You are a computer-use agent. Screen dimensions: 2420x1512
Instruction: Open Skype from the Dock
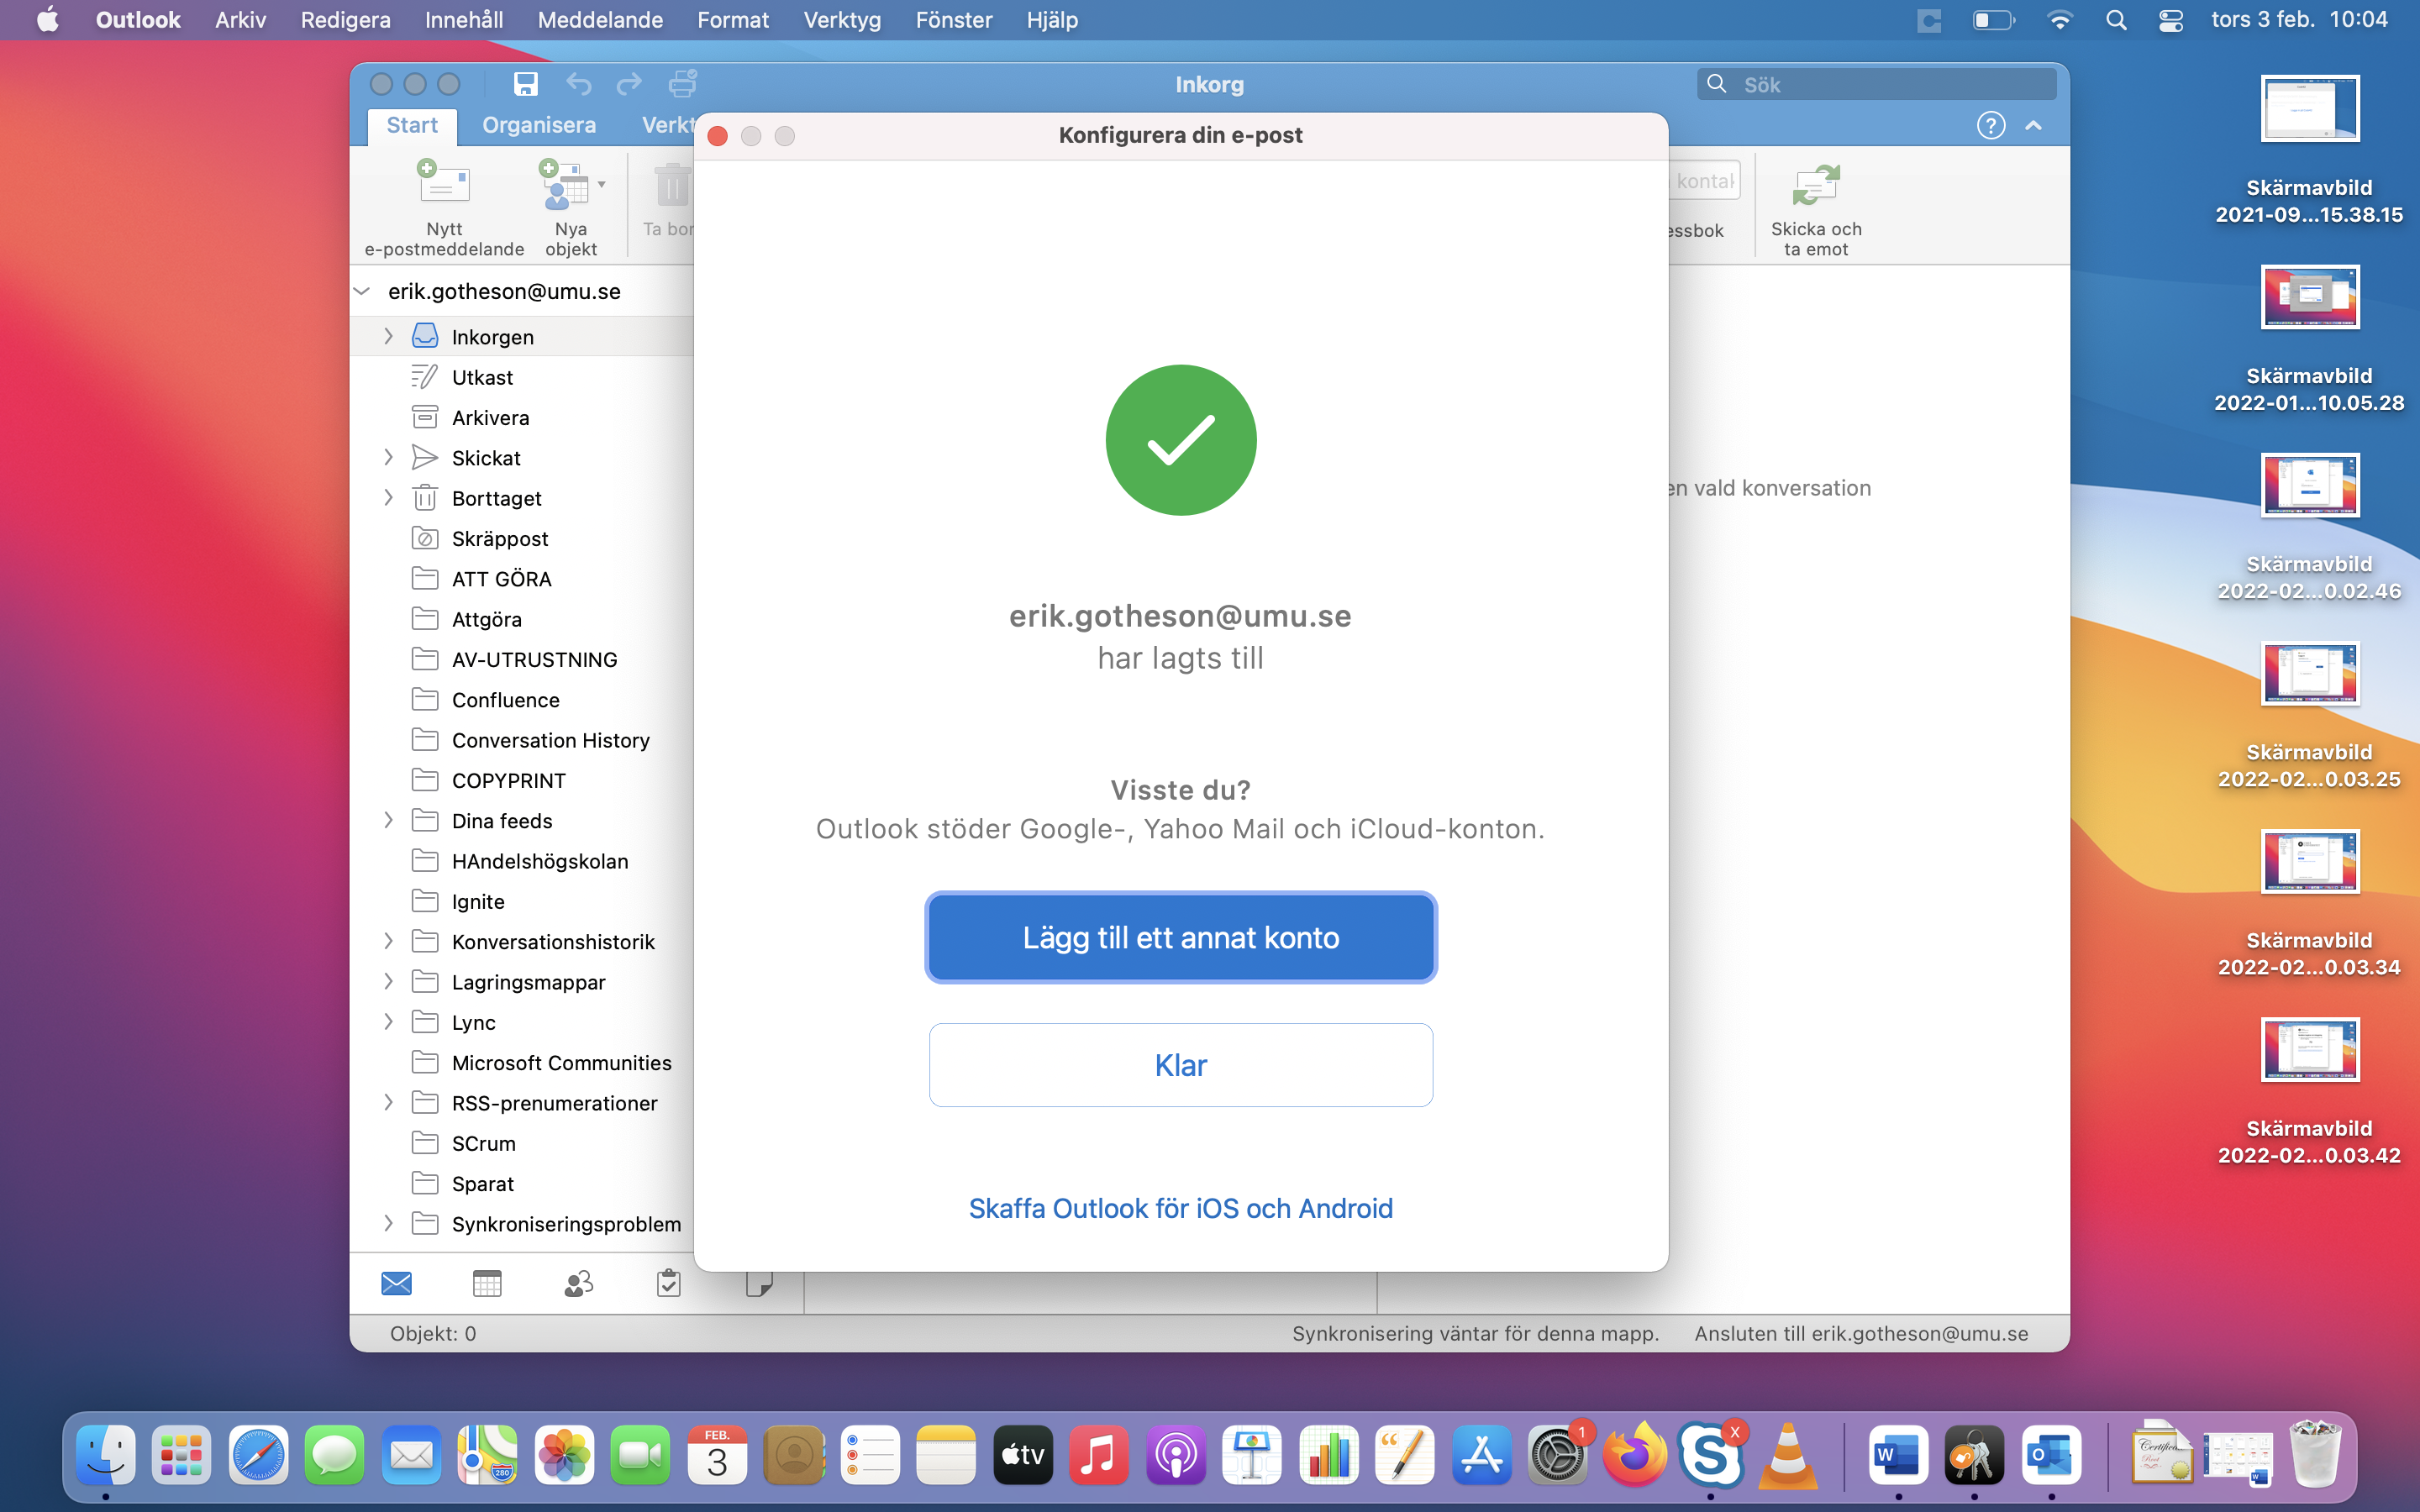pos(1710,1455)
